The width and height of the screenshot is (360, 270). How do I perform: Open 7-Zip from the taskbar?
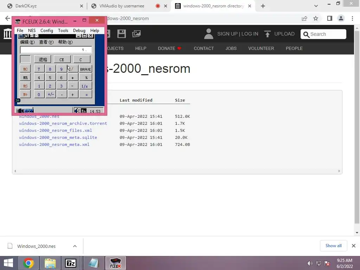click(x=70, y=263)
